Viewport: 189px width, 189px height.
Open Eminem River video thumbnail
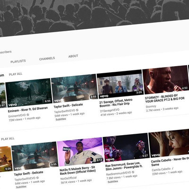[29, 93]
